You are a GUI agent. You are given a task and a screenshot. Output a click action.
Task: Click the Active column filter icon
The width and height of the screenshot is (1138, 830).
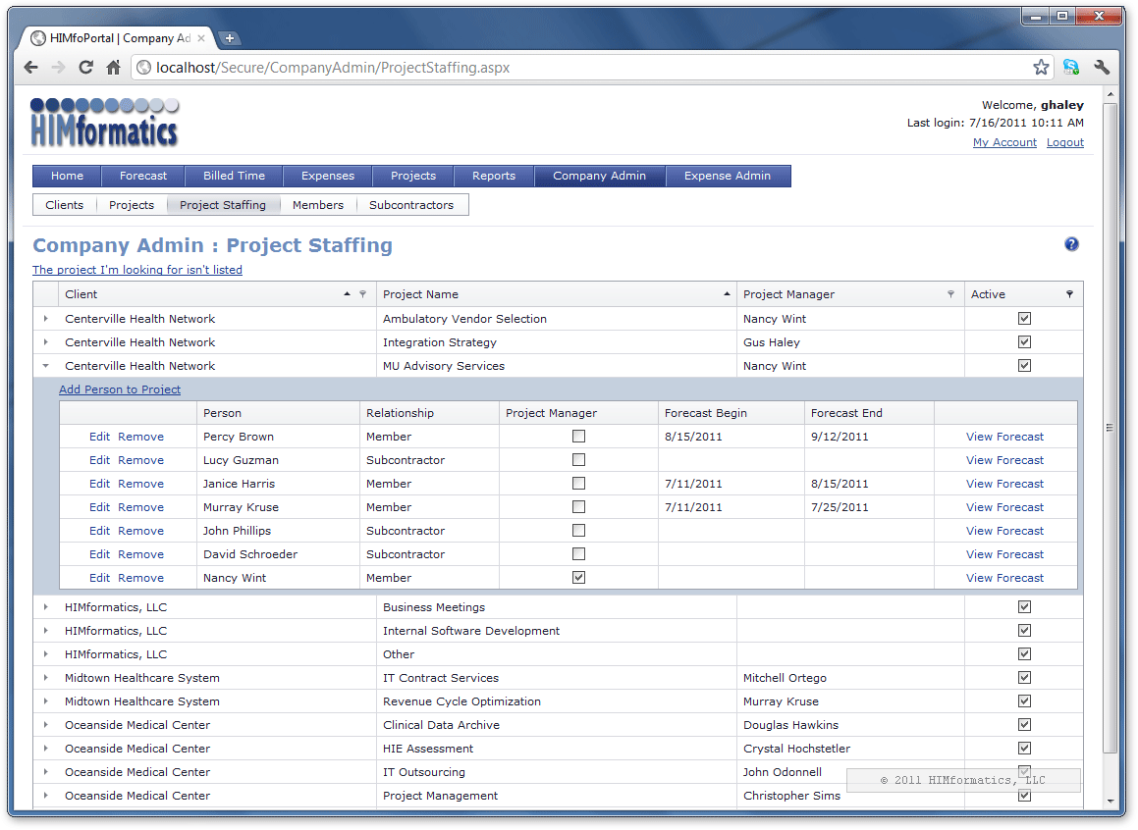tap(1069, 294)
